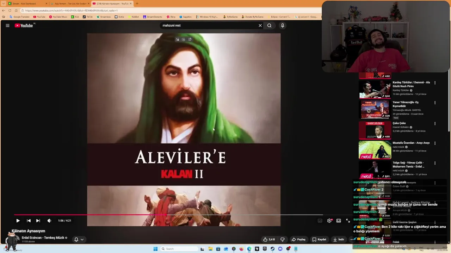Open options for Kardeş Türküler video
The width and height of the screenshot is (451, 253).
[x=435, y=83]
